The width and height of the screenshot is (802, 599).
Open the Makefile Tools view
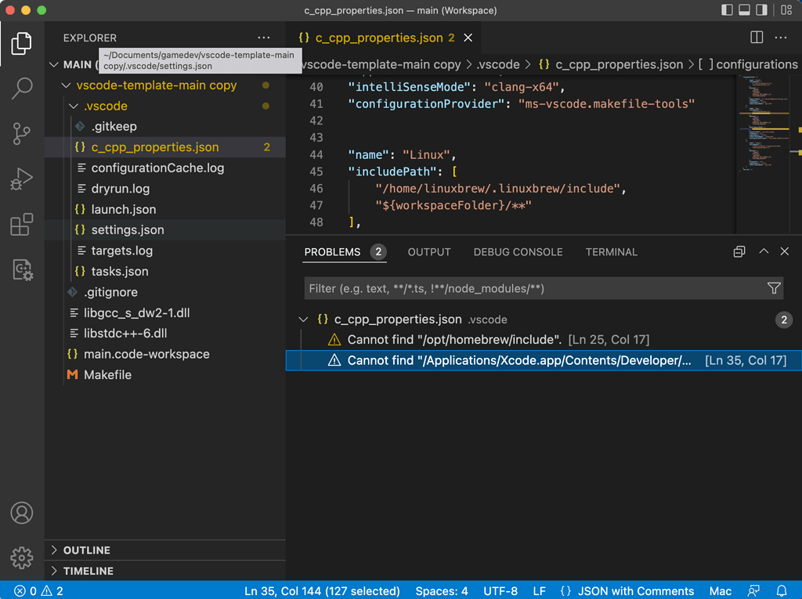click(21, 270)
